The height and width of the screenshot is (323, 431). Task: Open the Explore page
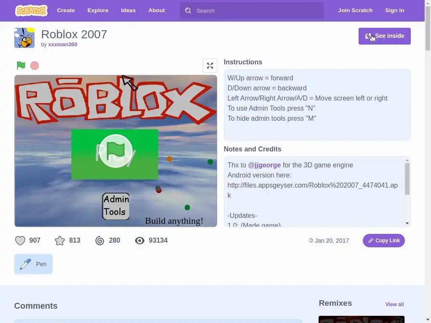[x=98, y=11]
